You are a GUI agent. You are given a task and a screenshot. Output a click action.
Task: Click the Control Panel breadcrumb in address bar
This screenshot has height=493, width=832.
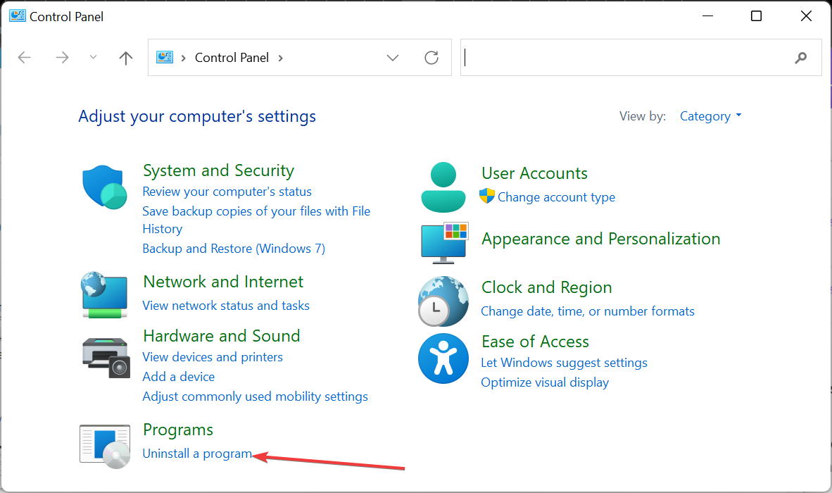(232, 58)
